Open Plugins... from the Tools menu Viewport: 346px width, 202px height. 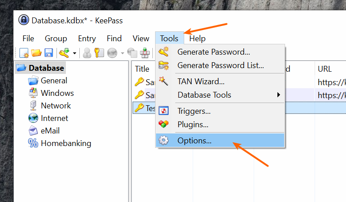[x=193, y=125]
